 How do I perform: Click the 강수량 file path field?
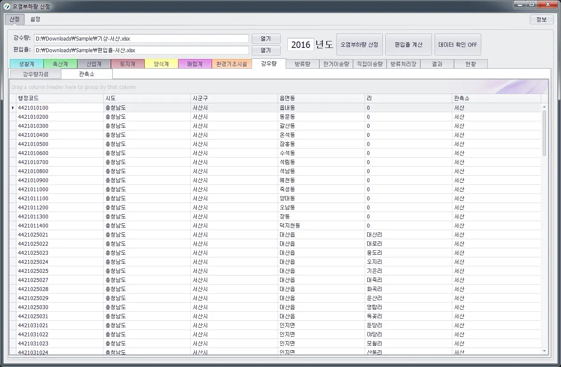point(142,38)
